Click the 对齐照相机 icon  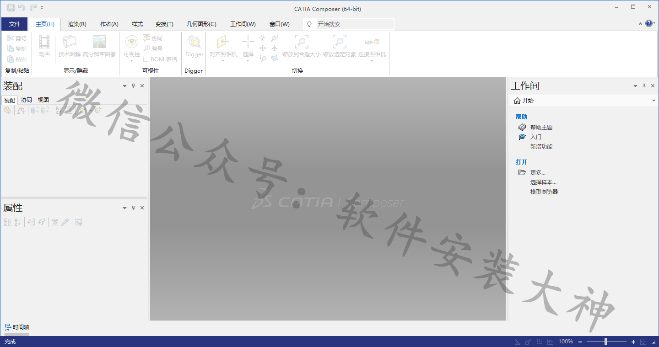pyautogui.click(x=223, y=42)
